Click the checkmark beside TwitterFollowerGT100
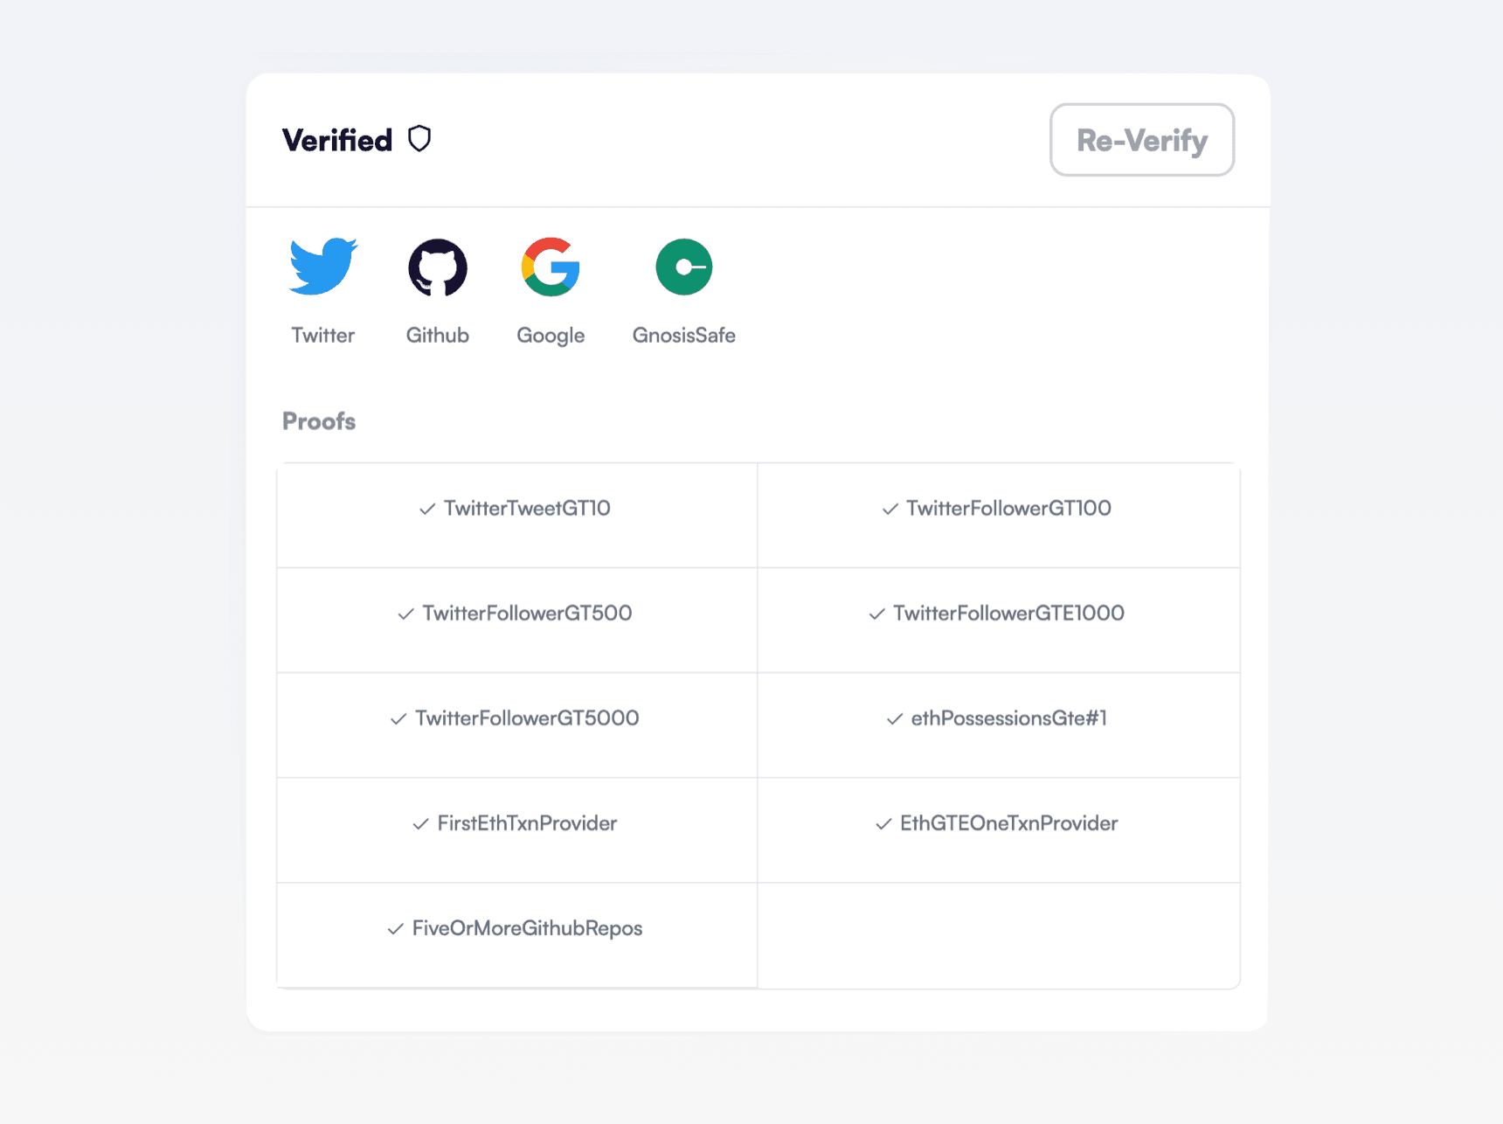 [890, 509]
